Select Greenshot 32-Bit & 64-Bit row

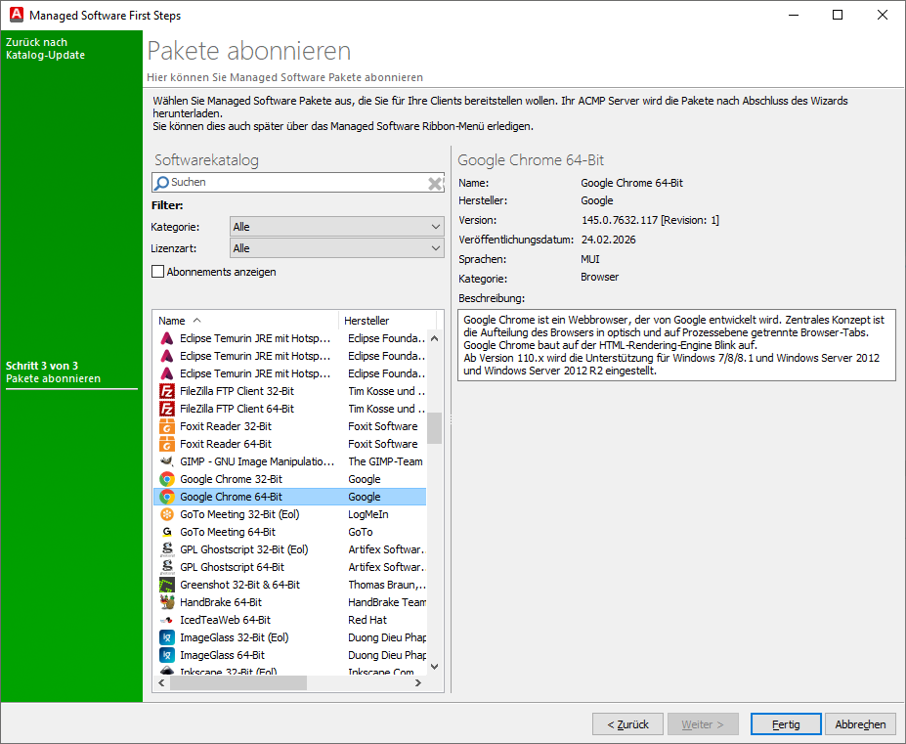pos(290,585)
